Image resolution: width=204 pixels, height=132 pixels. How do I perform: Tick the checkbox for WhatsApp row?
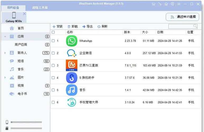pos(53,41)
